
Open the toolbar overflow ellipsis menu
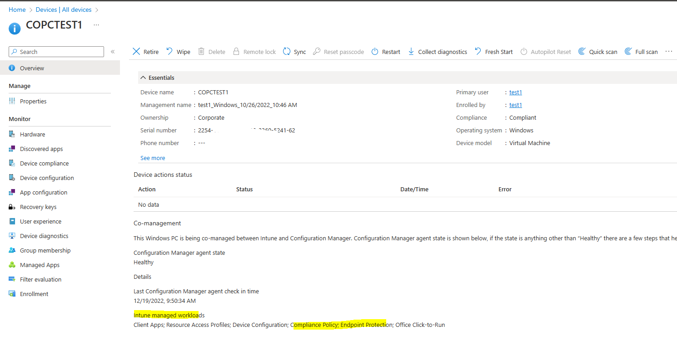click(x=669, y=51)
